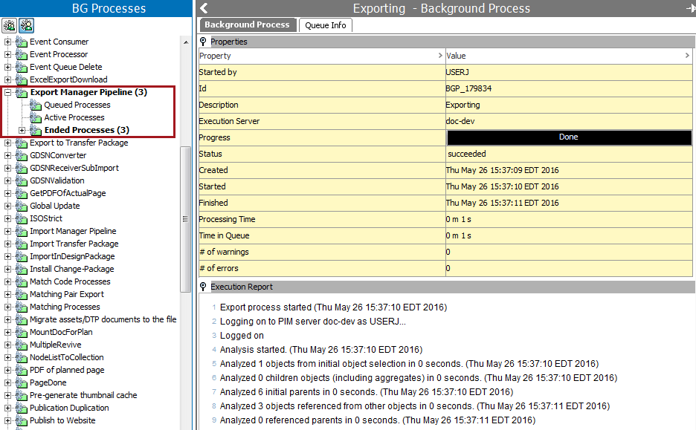This screenshot has width=696, height=430.
Task: Select the Matching Processes tree item
Action: 65,307
